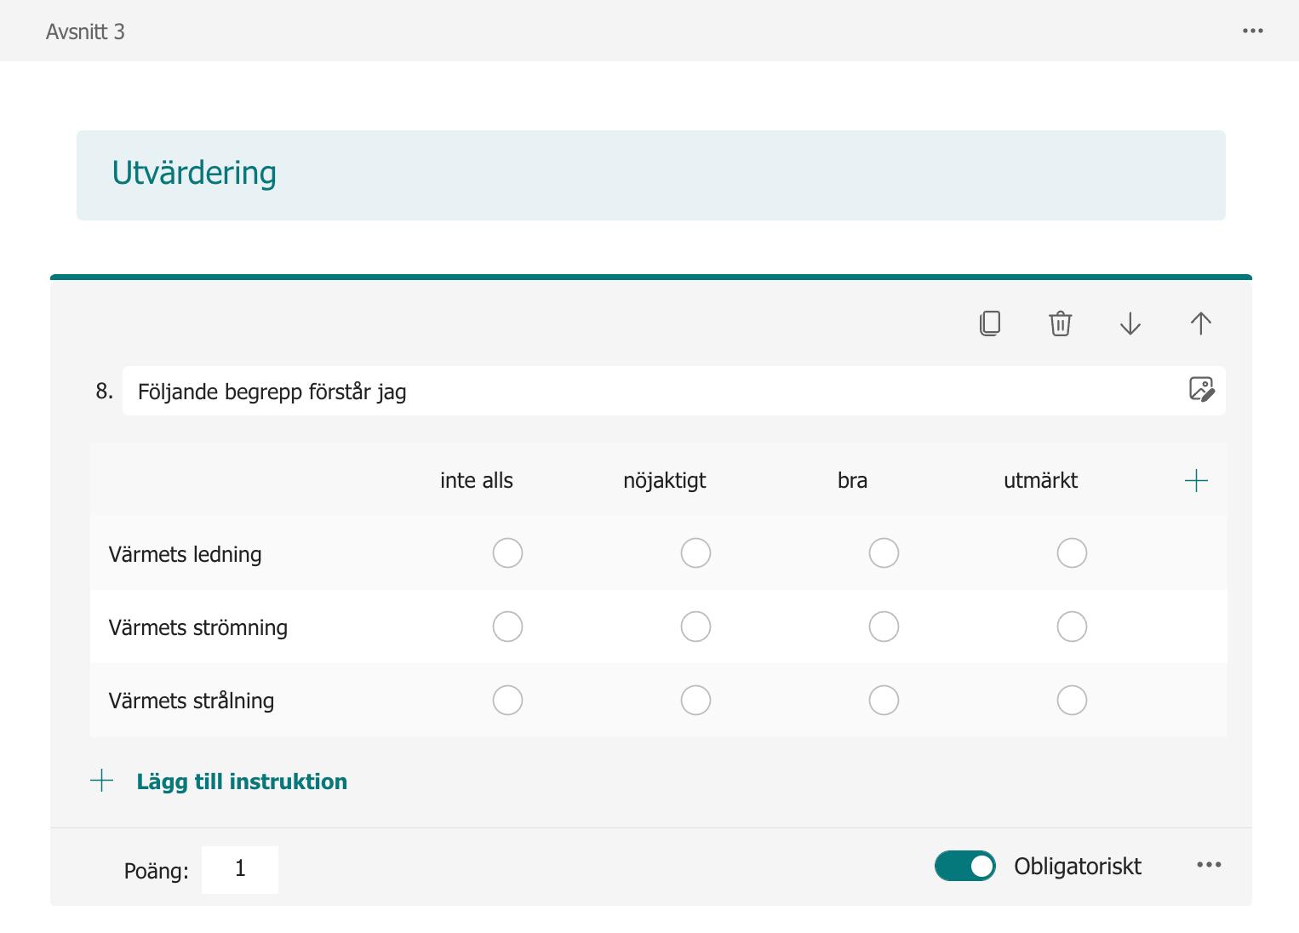
Task: Edit the 'utmärkt' column header
Action: (1040, 481)
